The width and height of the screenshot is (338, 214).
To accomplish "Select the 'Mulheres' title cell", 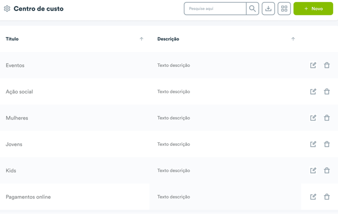I will point(17,118).
